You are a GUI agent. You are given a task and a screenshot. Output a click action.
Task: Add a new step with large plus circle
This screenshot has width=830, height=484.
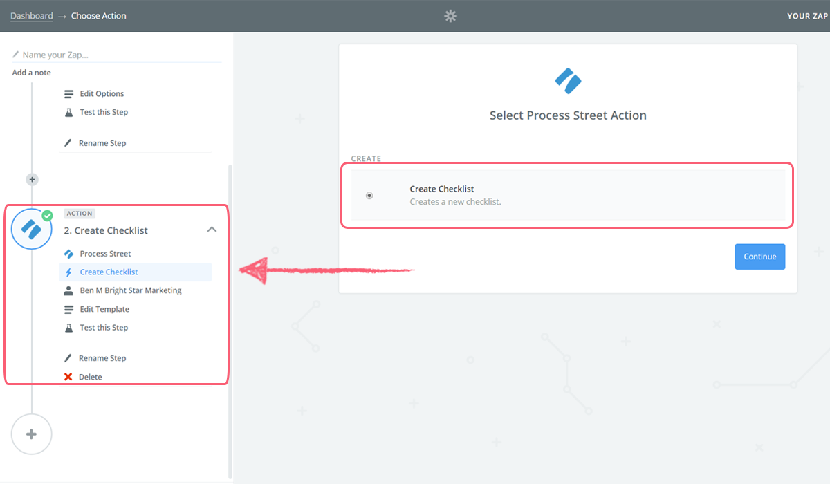click(x=31, y=434)
